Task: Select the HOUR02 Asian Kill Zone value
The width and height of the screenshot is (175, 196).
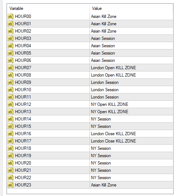Action: 104,31
